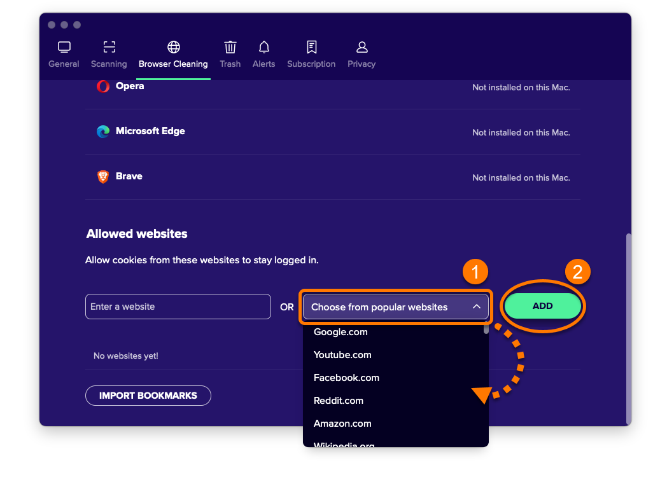
Task: Click the Enter a website field
Action: click(178, 307)
